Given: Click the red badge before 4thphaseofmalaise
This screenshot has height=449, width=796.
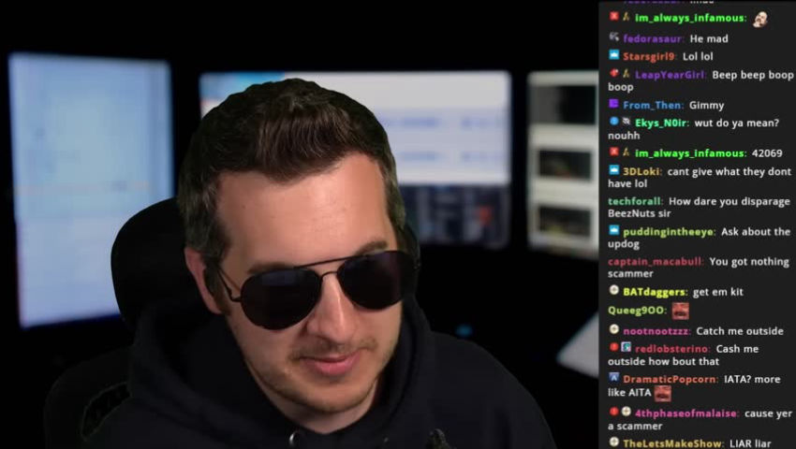Looking at the screenshot, I should tap(613, 412).
